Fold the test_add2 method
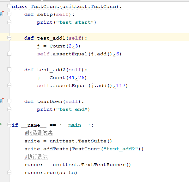The width and height of the screenshot is (189, 182). point(9,70)
